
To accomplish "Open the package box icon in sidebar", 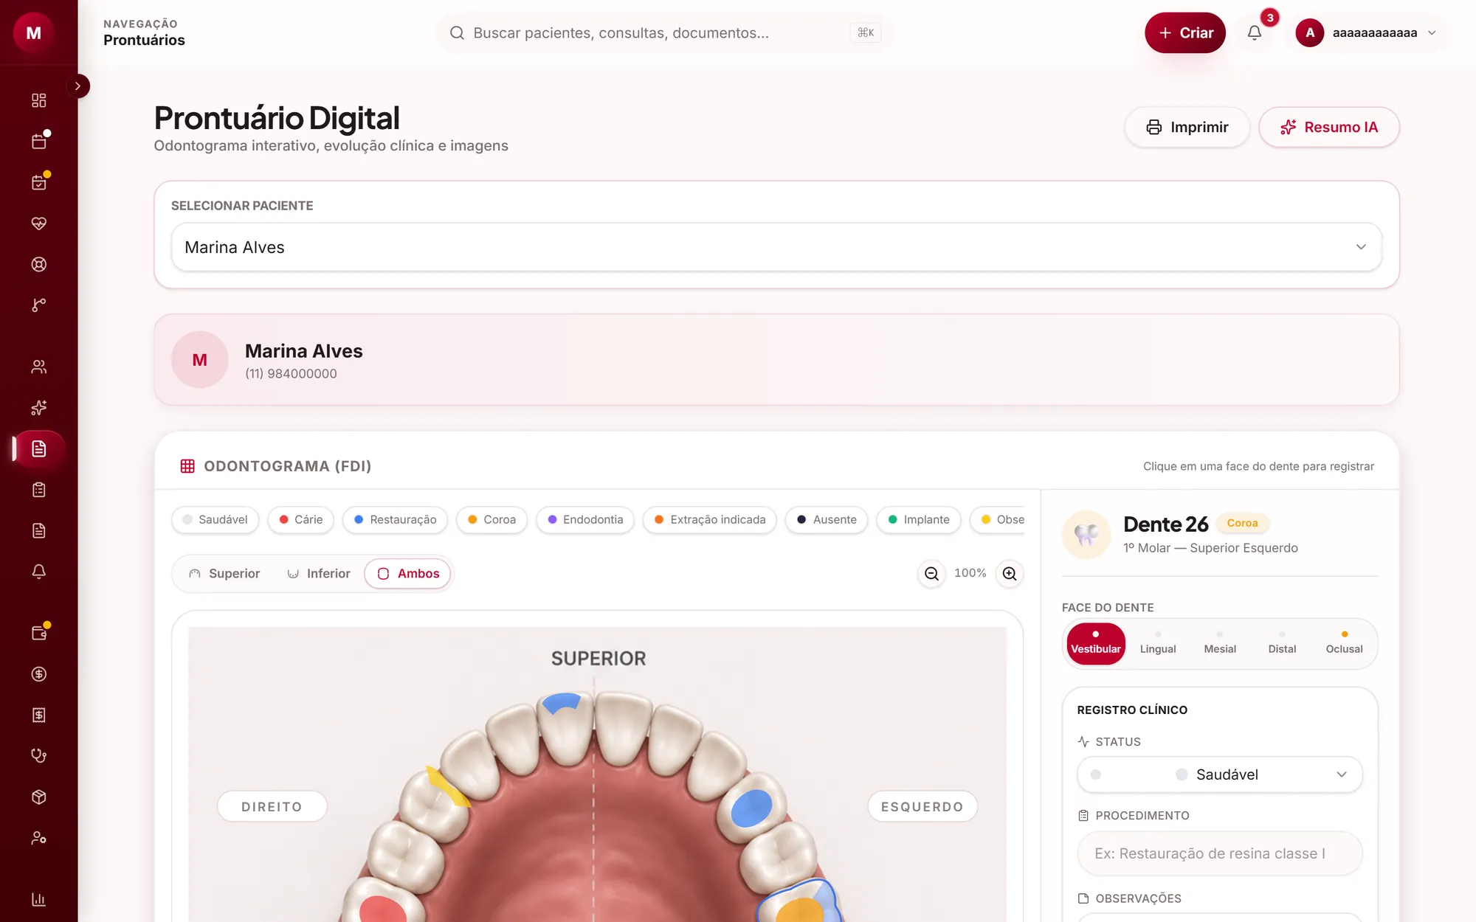I will (39, 797).
